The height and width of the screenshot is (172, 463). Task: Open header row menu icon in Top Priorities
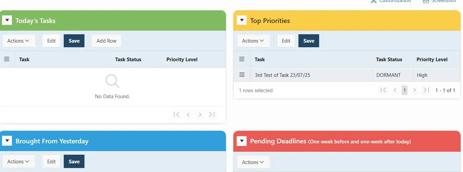coord(242,59)
